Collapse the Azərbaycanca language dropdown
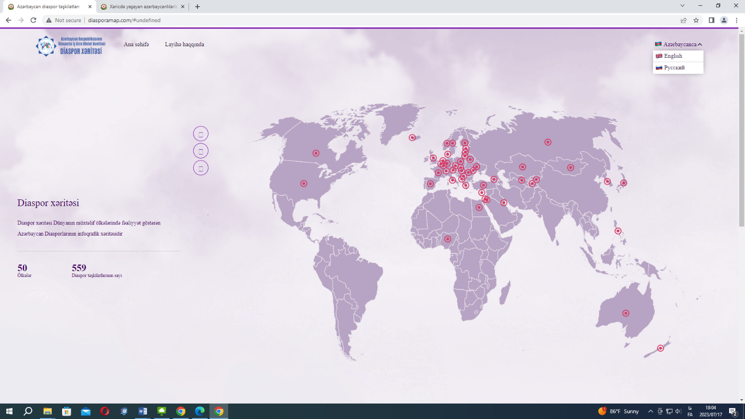Screen dimensions: 745x419 [678, 44]
